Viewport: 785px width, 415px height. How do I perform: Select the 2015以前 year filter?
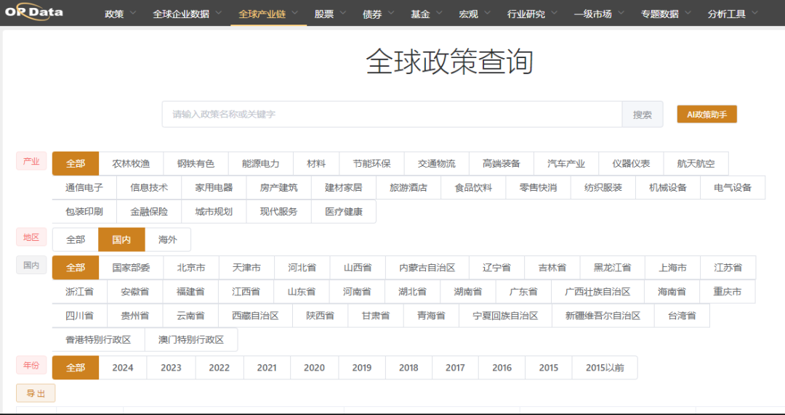[605, 368]
